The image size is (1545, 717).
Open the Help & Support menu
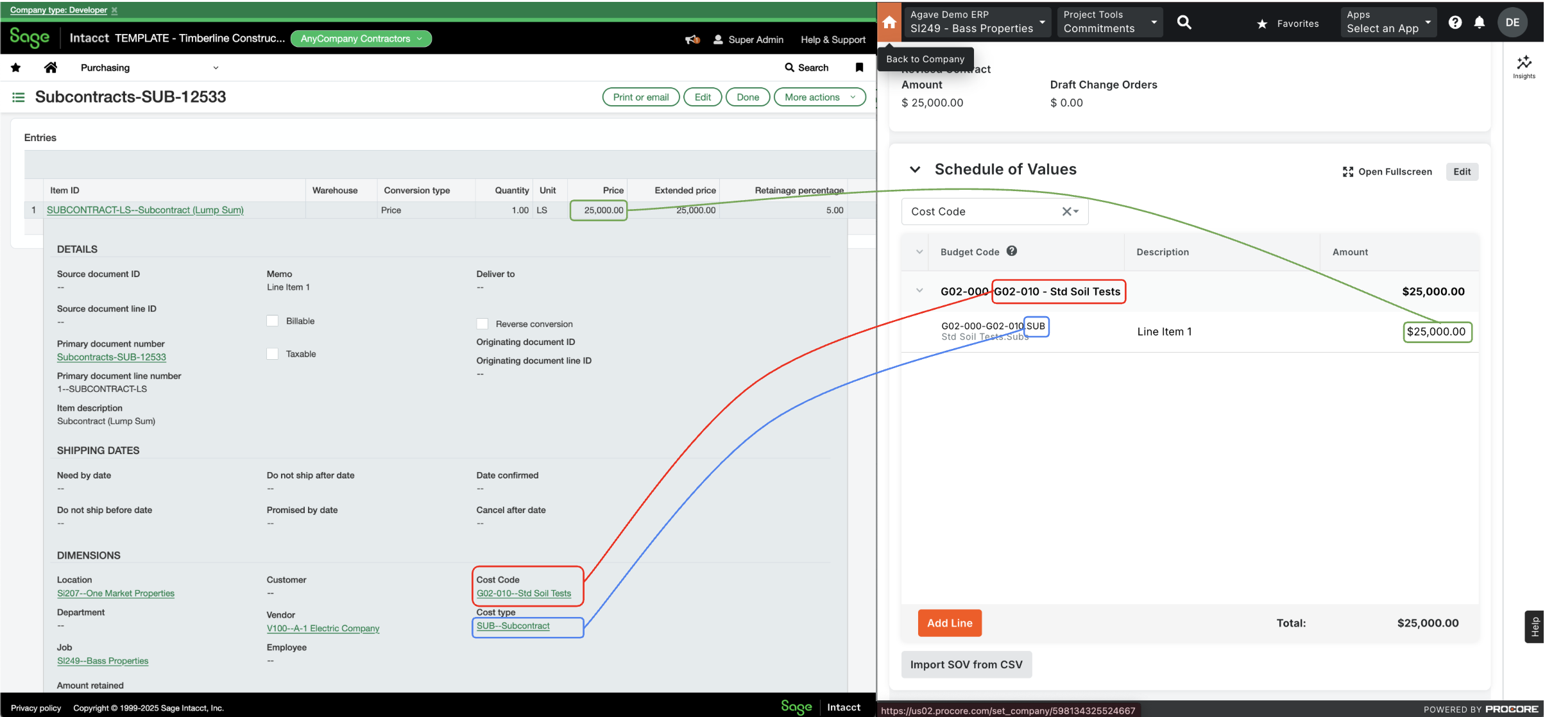(832, 39)
